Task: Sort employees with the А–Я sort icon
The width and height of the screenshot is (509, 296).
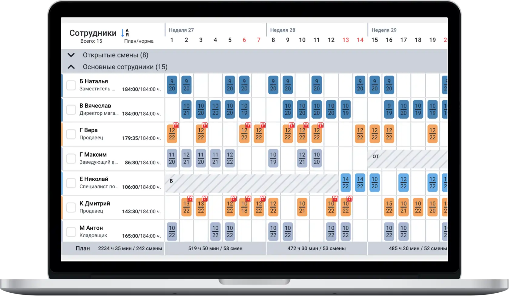Action: click(x=125, y=33)
